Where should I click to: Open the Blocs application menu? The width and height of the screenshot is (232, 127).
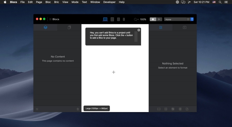13,2
